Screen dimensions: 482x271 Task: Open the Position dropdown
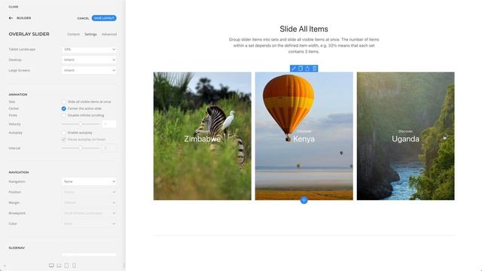89,192
